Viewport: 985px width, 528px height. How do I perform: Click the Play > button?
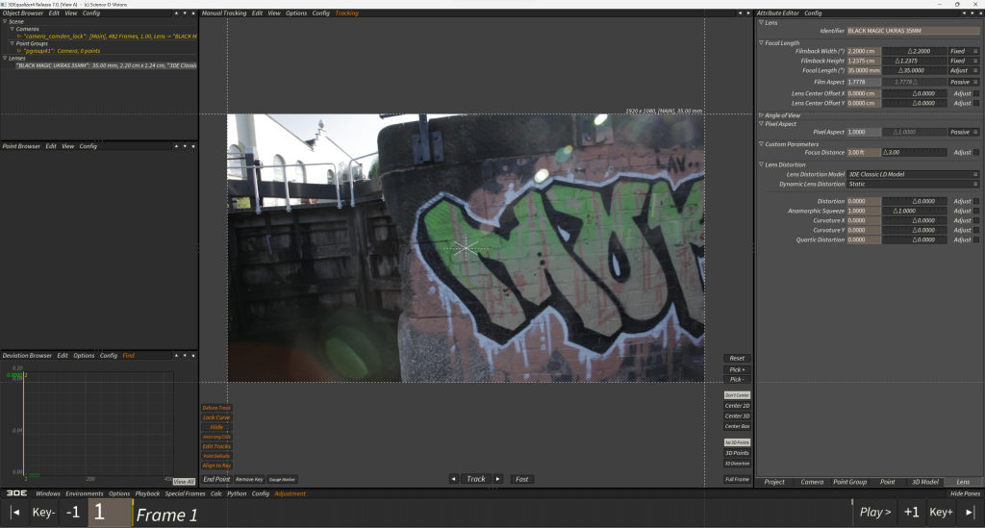pos(875,513)
